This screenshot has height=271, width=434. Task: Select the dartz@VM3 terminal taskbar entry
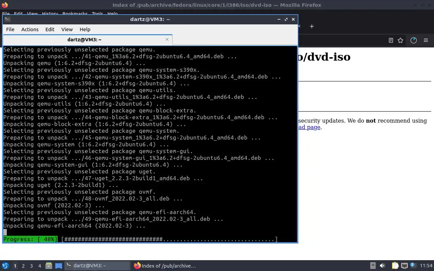[97, 266]
